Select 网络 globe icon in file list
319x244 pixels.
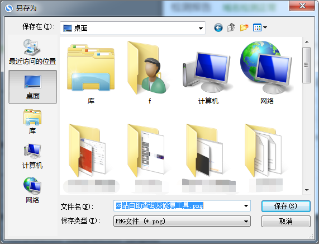(x=267, y=73)
